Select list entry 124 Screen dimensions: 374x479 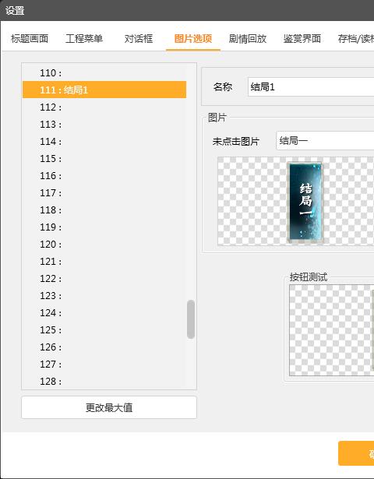104,312
